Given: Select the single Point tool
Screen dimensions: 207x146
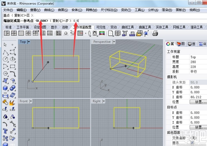Looking at the screenshot, I should click(13, 45).
